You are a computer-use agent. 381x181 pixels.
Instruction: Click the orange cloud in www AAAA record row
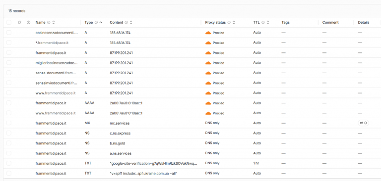208,113
